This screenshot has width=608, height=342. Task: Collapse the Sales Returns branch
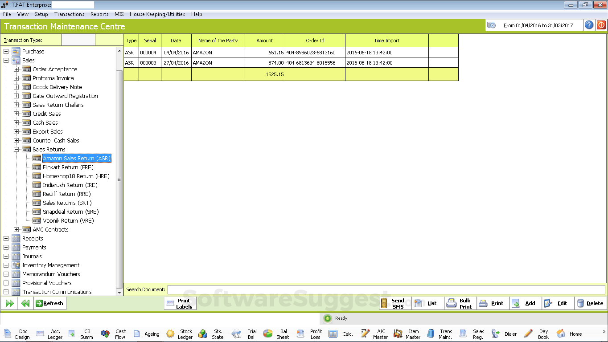tap(15, 149)
